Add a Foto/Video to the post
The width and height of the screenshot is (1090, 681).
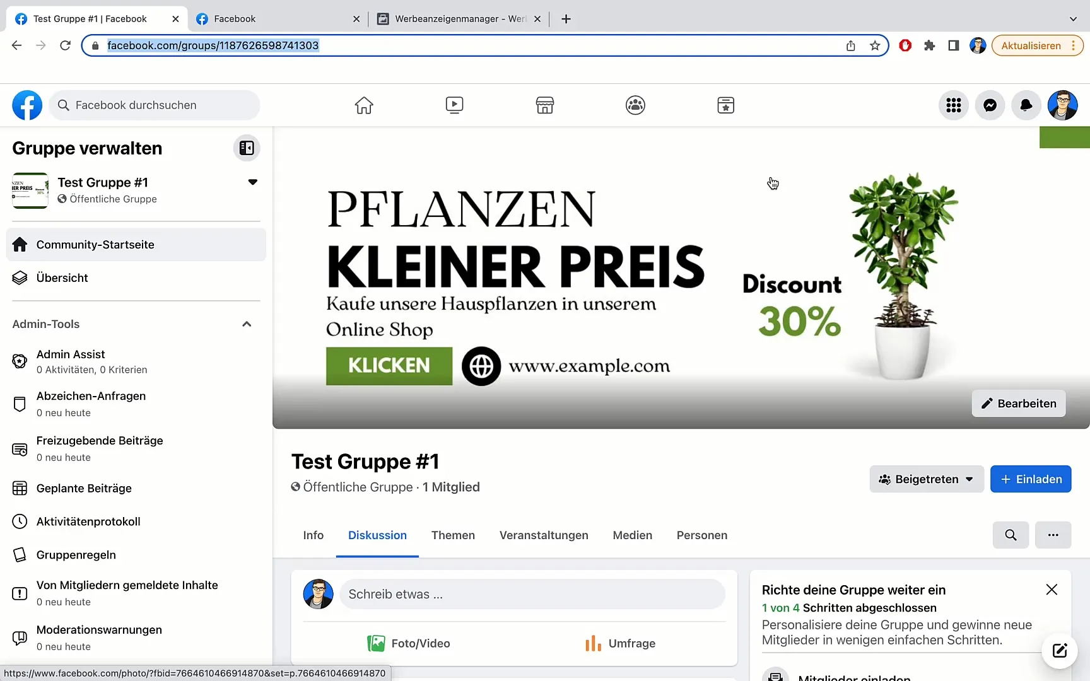pos(409,644)
